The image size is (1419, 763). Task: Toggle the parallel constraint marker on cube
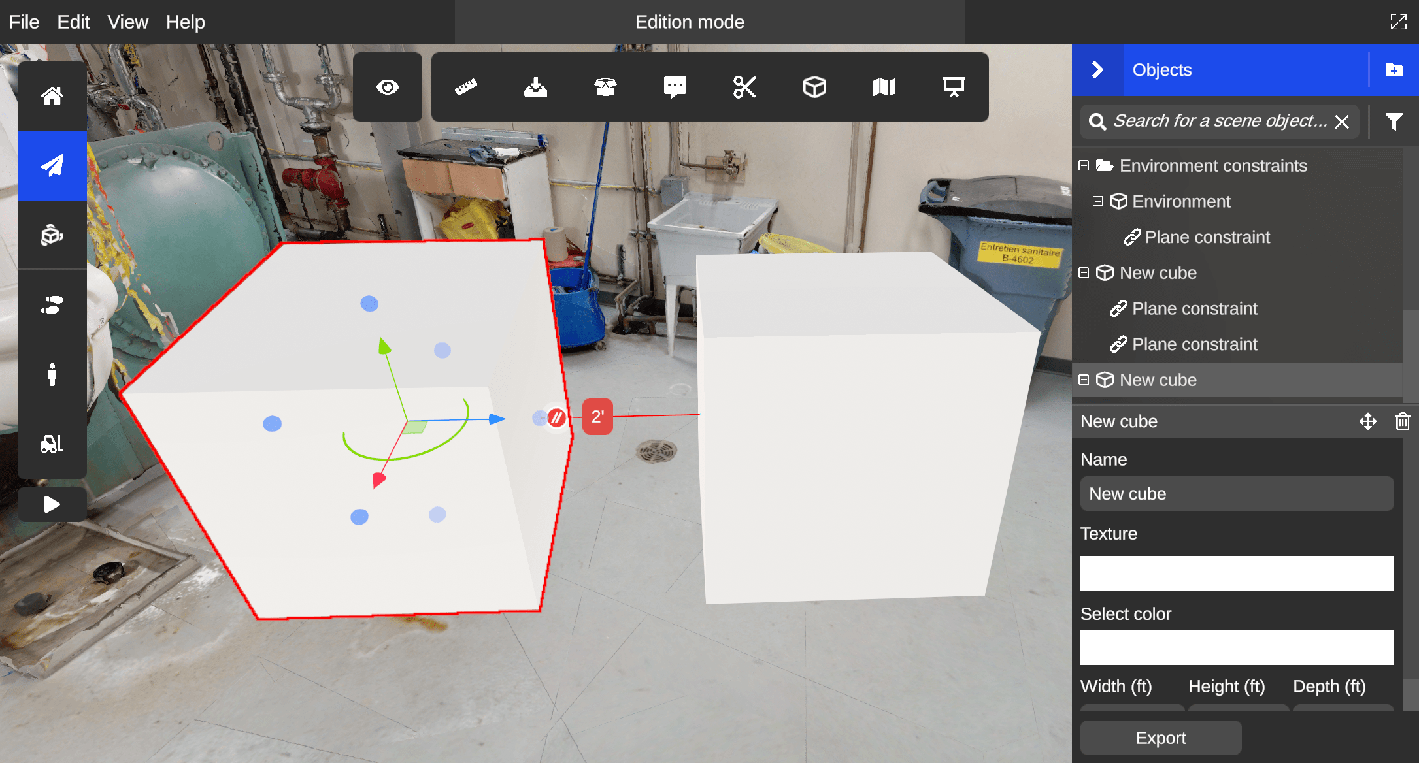pyautogui.click(x=556, y=417)
